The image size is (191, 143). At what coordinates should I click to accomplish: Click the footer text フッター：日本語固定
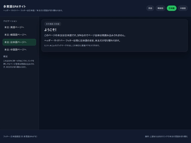click(x=20, y=137)
